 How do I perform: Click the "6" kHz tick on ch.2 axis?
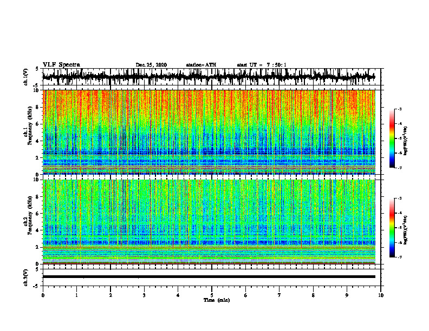(37, 214)
